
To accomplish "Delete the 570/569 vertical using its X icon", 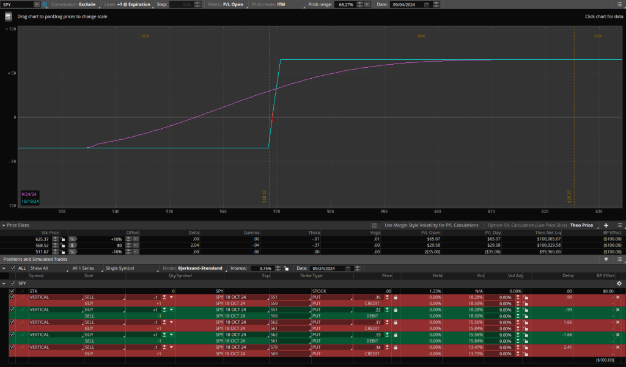I will (x=617, y=347).
